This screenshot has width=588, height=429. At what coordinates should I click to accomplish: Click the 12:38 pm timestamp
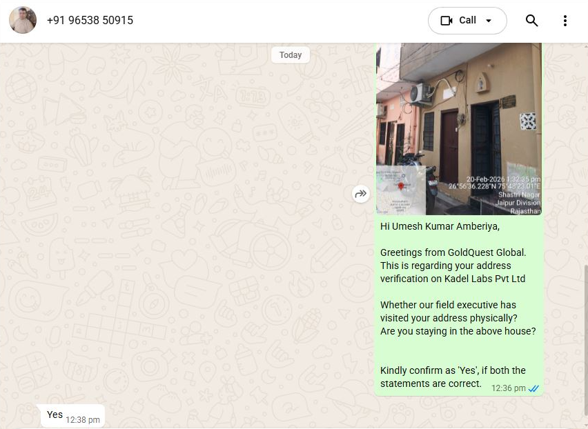pyautogui.click(x=83, y=419)
